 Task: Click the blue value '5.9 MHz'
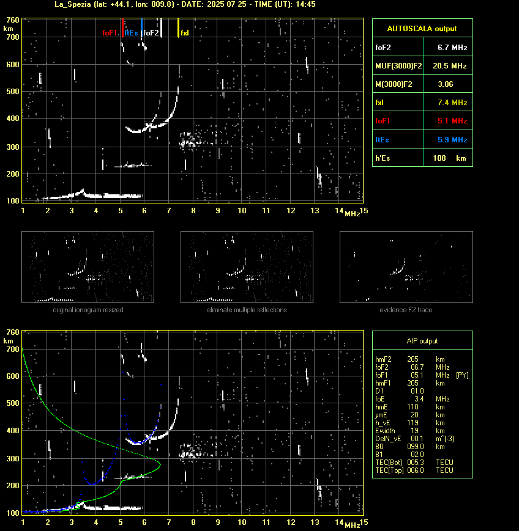[x=452, y=140]
